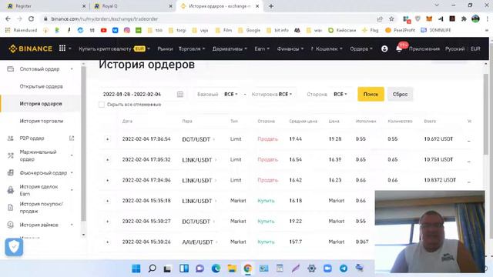Open the Деривативы menu
493x277 pixels.
230,48
